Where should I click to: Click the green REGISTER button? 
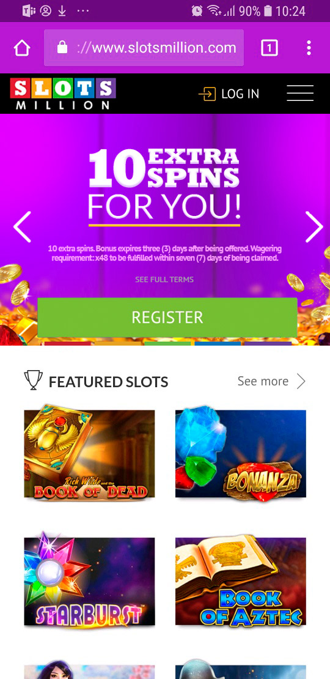(167, 317)
